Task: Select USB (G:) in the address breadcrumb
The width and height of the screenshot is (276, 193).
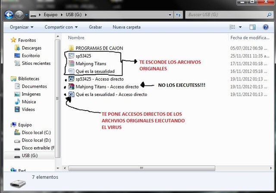Action: tap(74, 15)
